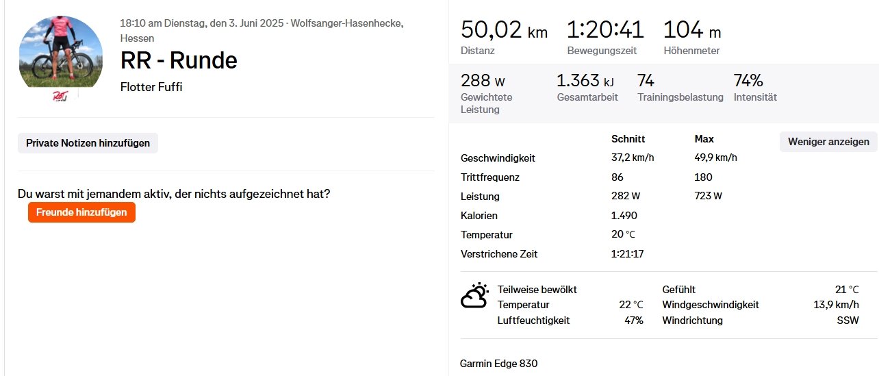
Task: Open the Garmin Edge 830 device link
Action: 498,364
